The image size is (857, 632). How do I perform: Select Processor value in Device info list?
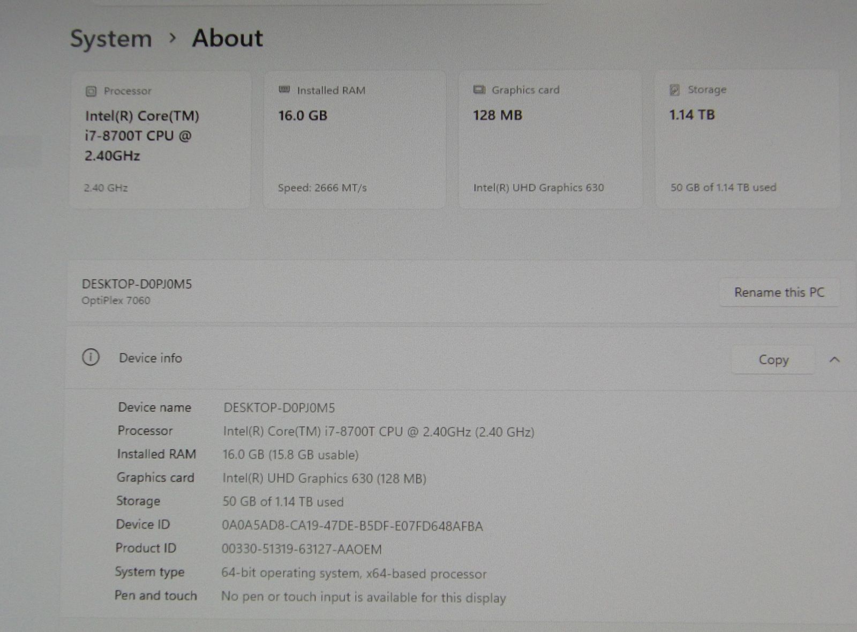click(379, 432)
